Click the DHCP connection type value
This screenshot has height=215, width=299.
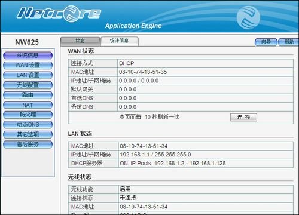pyautogui.click(x=126, y=63)
